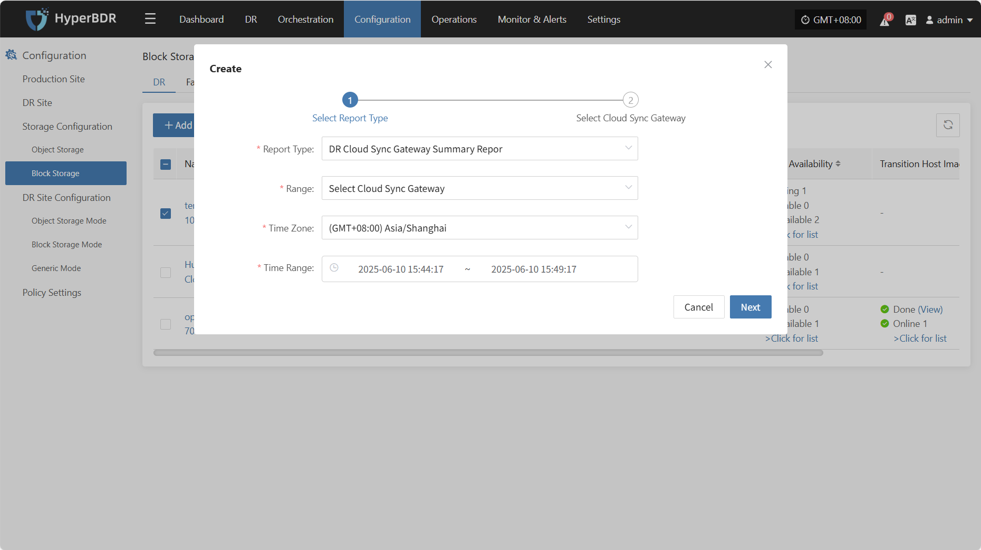Click the Add button
The image size is (981, 550).
(174, 125)
